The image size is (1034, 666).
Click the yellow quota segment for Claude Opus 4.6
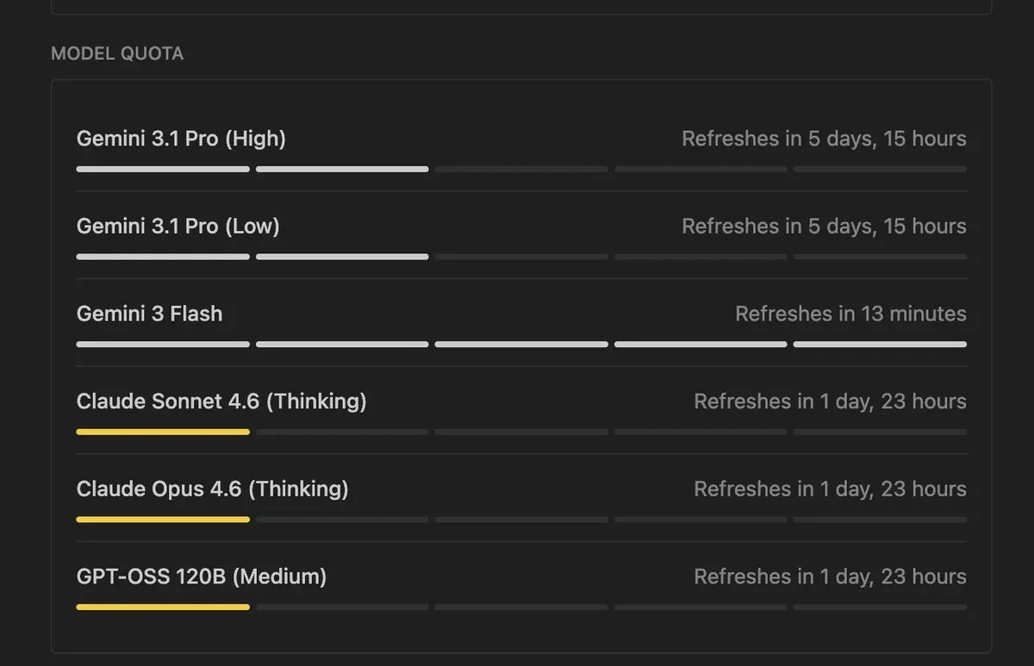pos(163,520)
